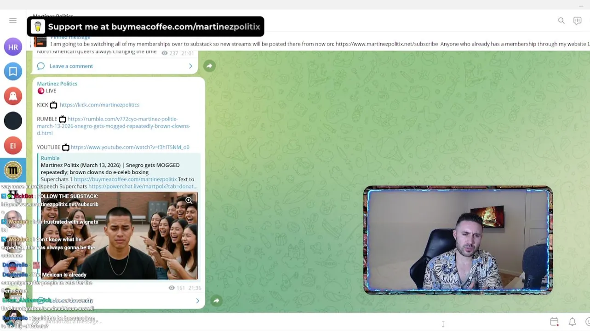This screenshot has height=331, width=590.
Task: Open the yellow M avatar channel
Action: point(13,171)
